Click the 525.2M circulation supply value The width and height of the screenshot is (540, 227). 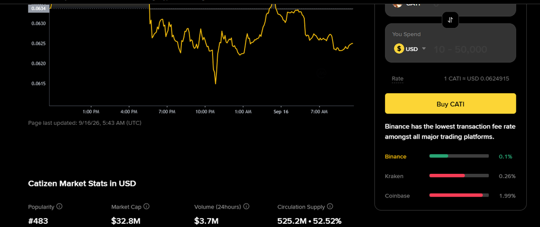(291, 221)
